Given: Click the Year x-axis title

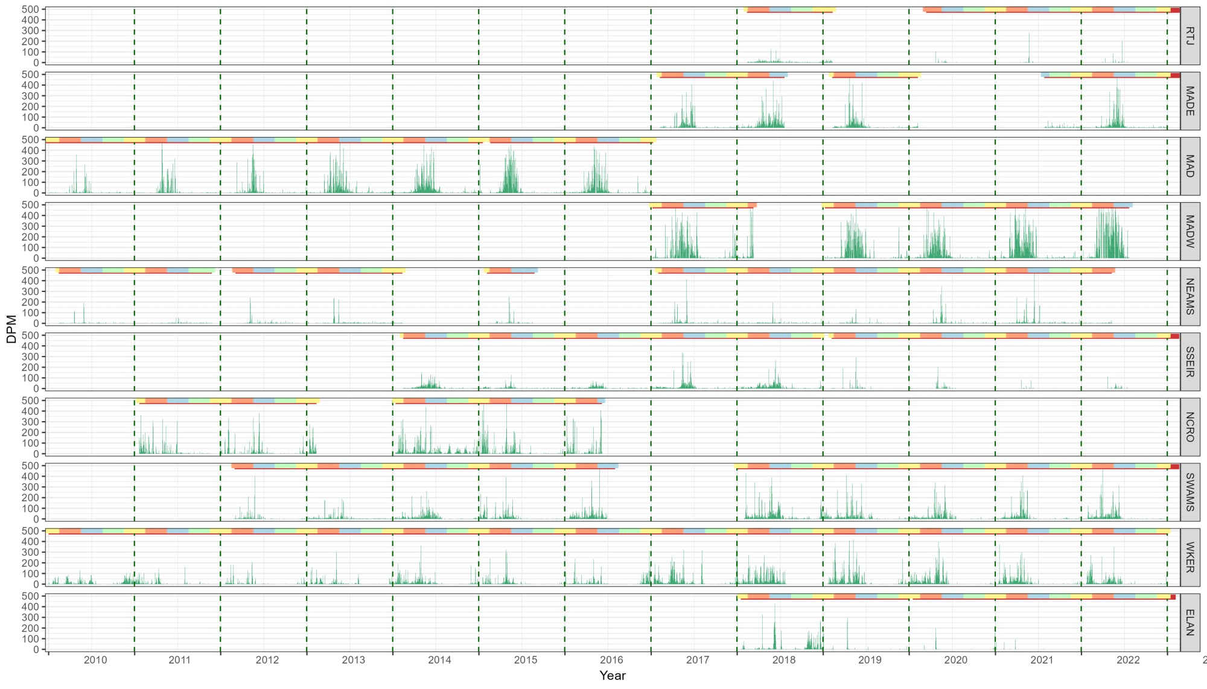Looking at the screenshot, I should [x=612, y=676].
